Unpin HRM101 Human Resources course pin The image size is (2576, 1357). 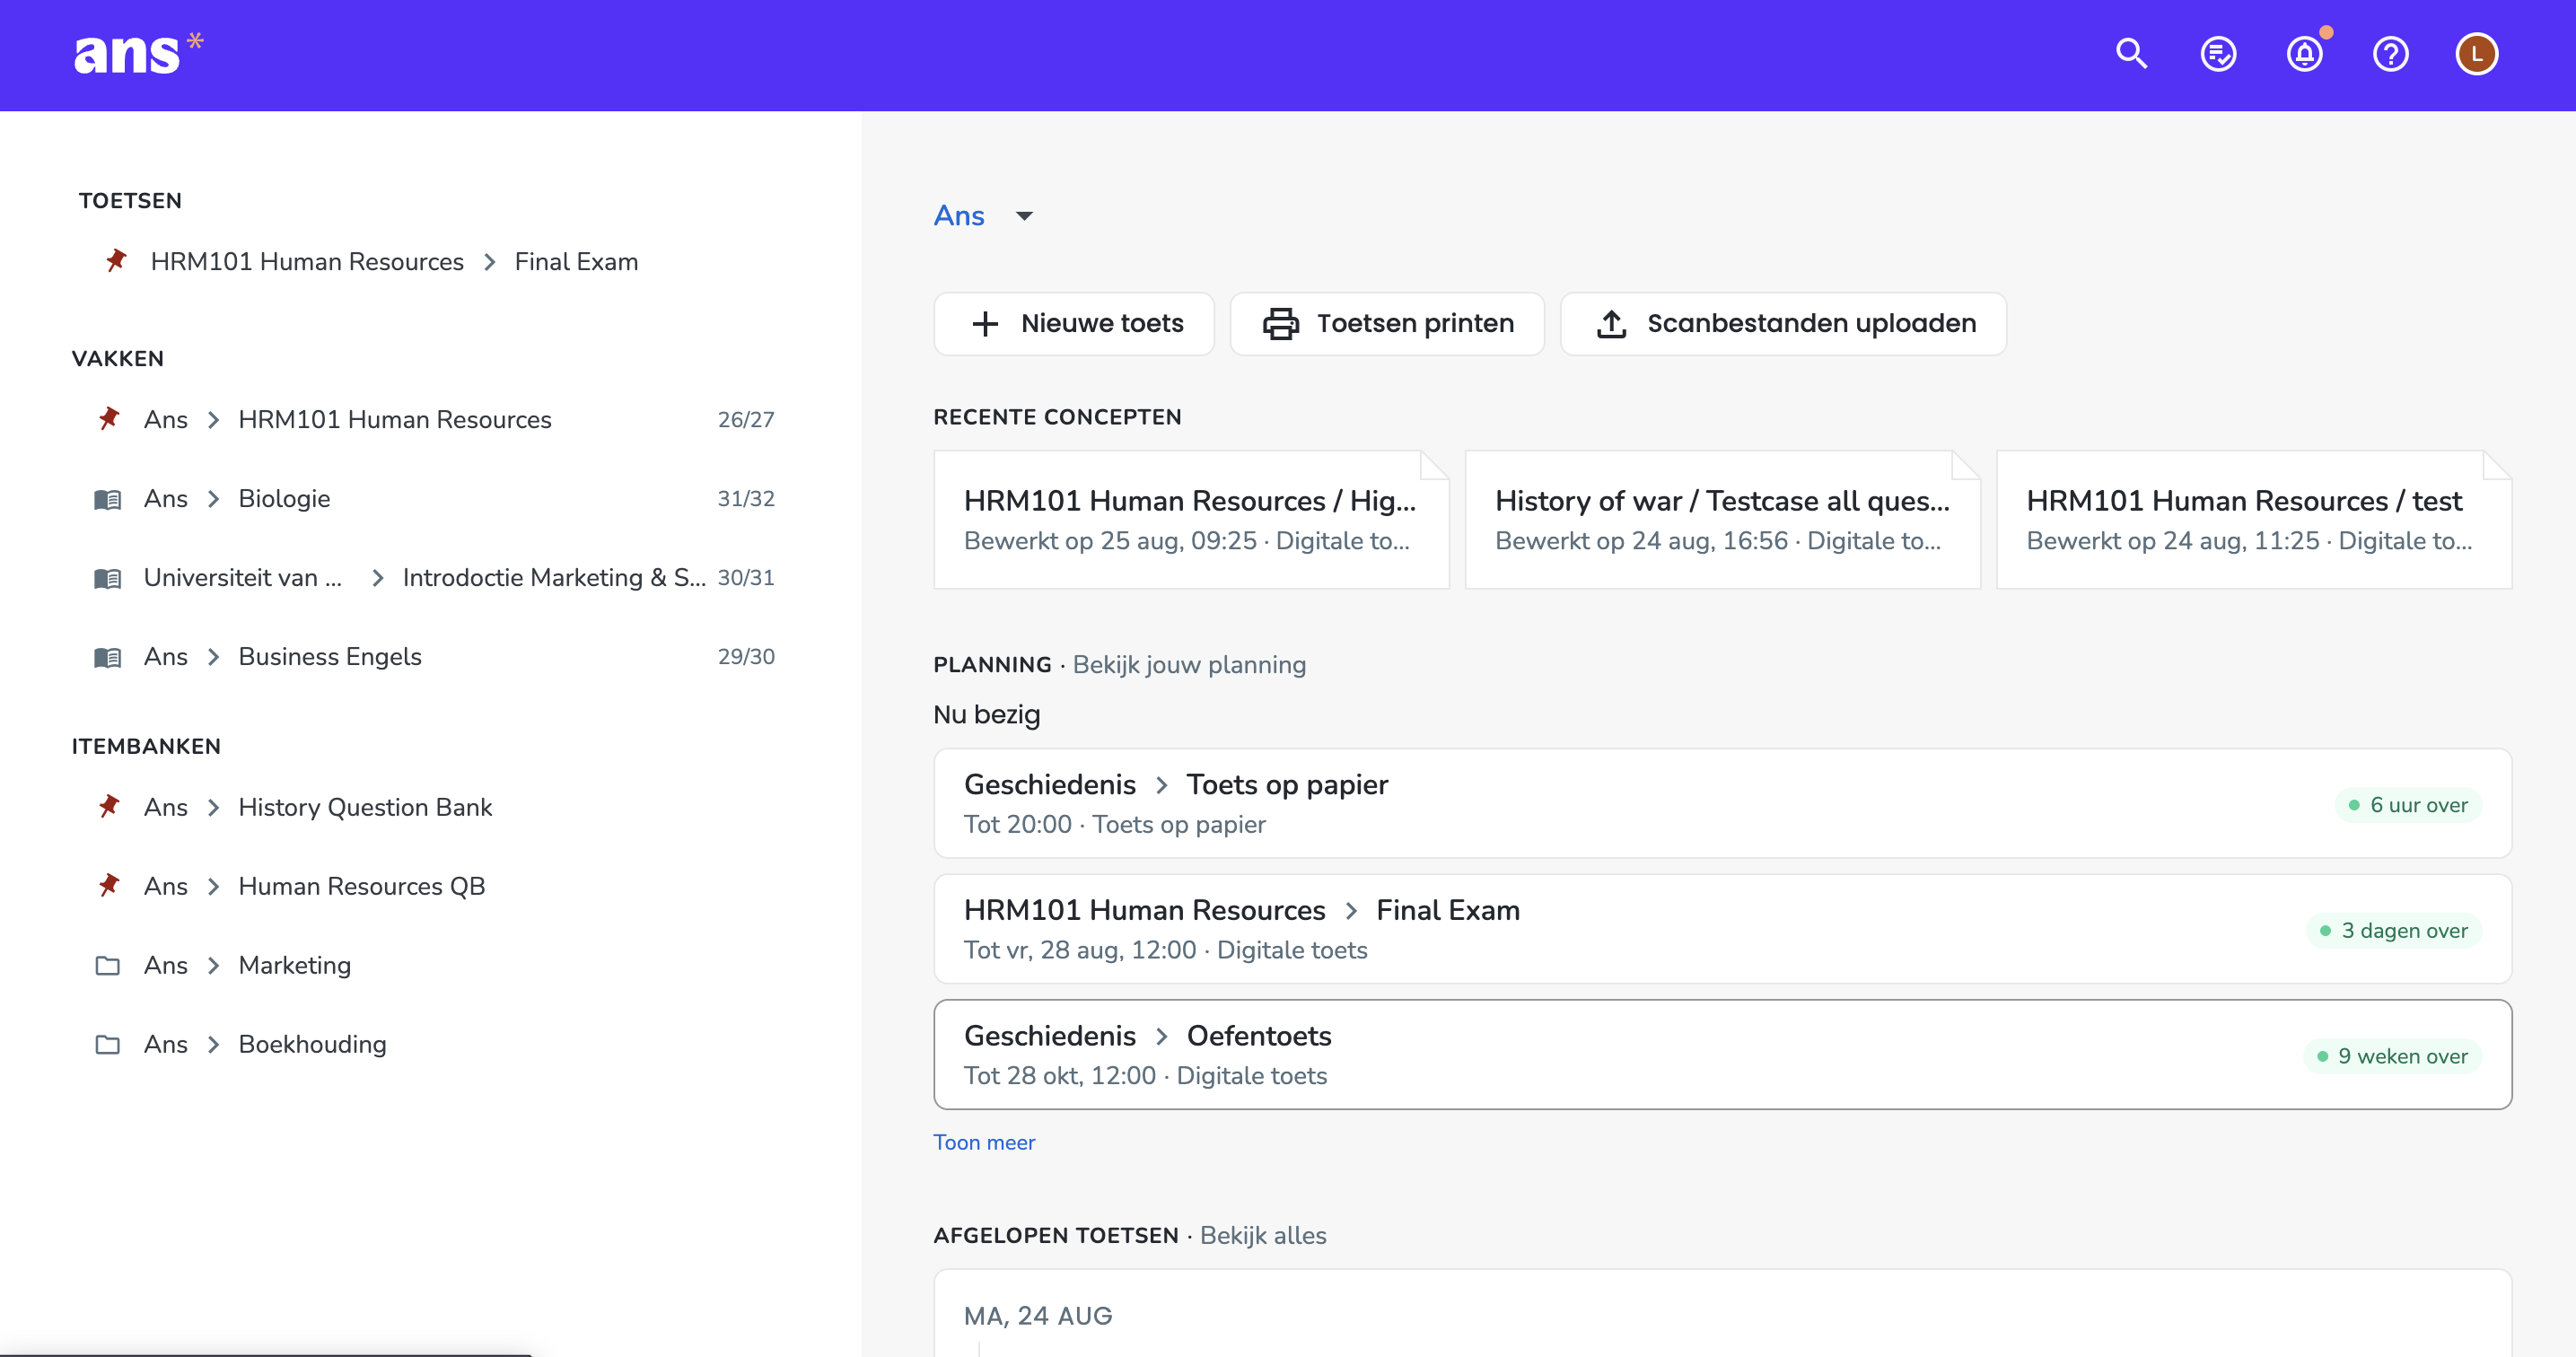pyautogui.click(x=109, y=419)
